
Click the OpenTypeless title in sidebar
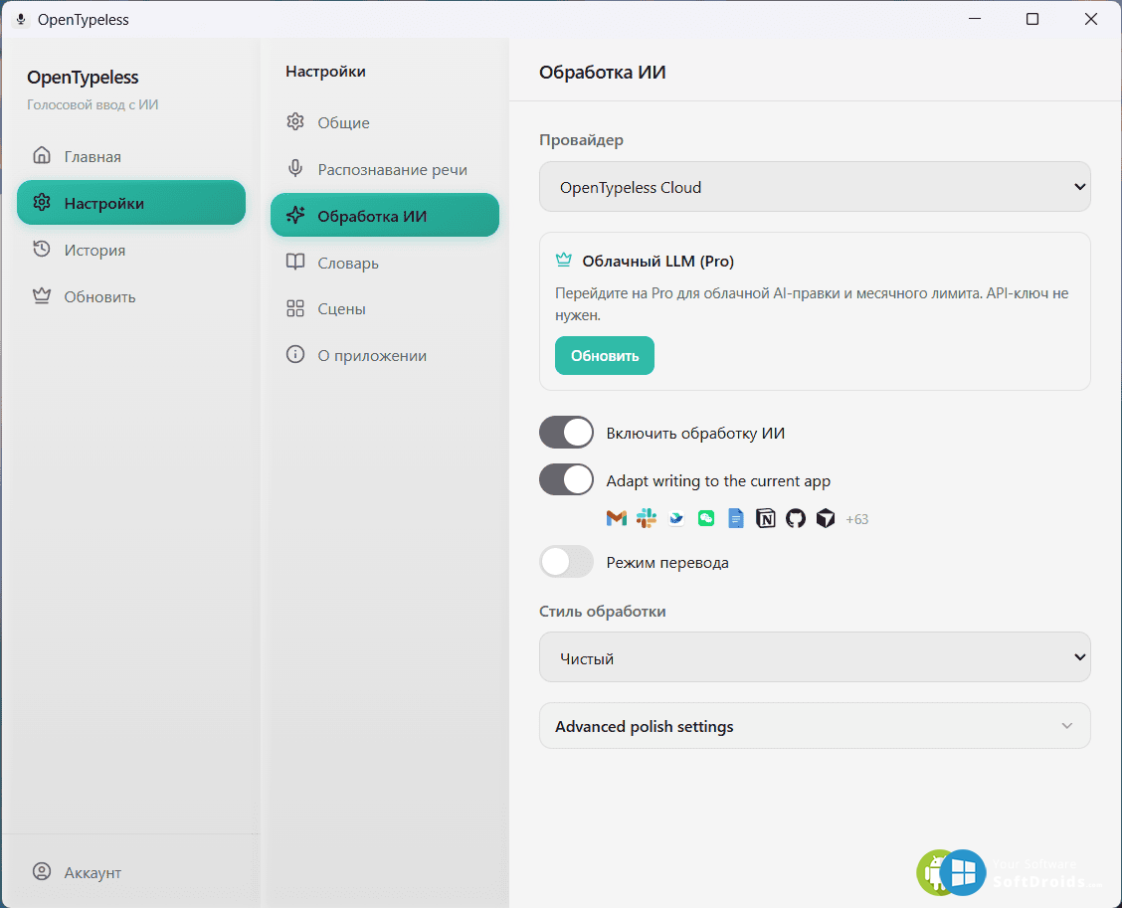coord(83,78)
